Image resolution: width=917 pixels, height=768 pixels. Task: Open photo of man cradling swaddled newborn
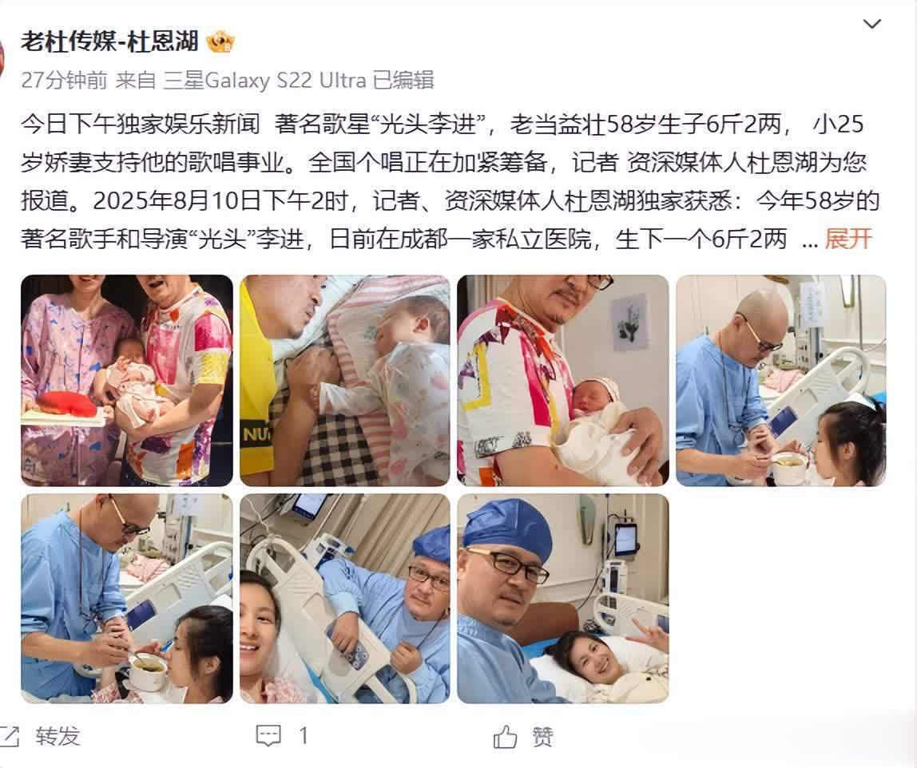[x=562, y=381]
